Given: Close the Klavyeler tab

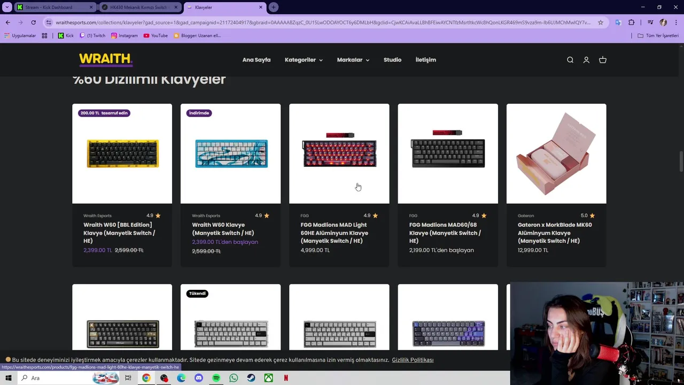Looking at the screenshot, I should click(261, 7).
